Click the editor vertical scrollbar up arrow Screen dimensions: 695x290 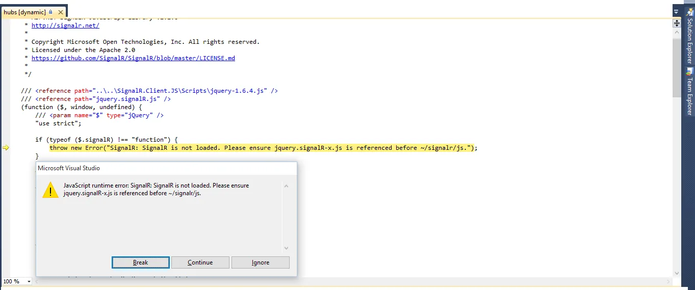[x=677, y=33]
